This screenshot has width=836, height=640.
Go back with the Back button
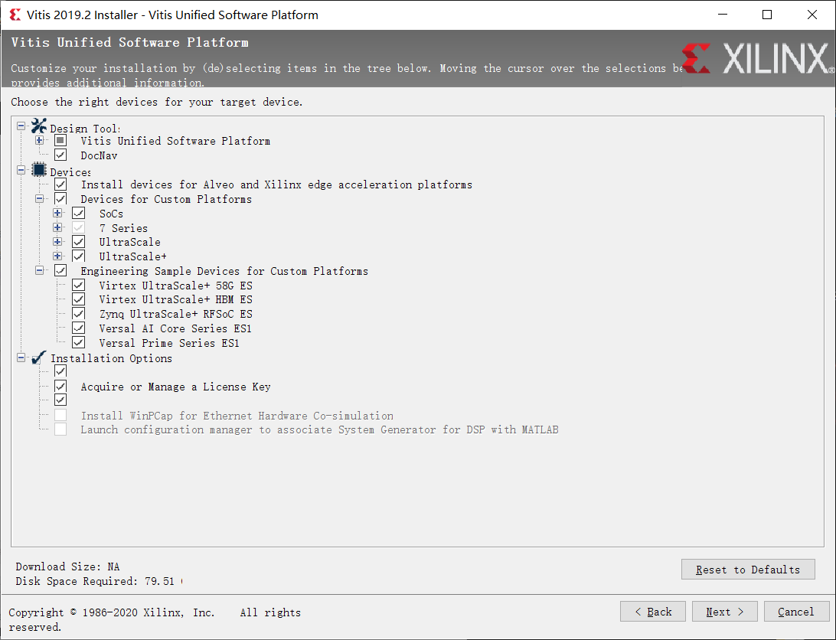coord(652,612)
